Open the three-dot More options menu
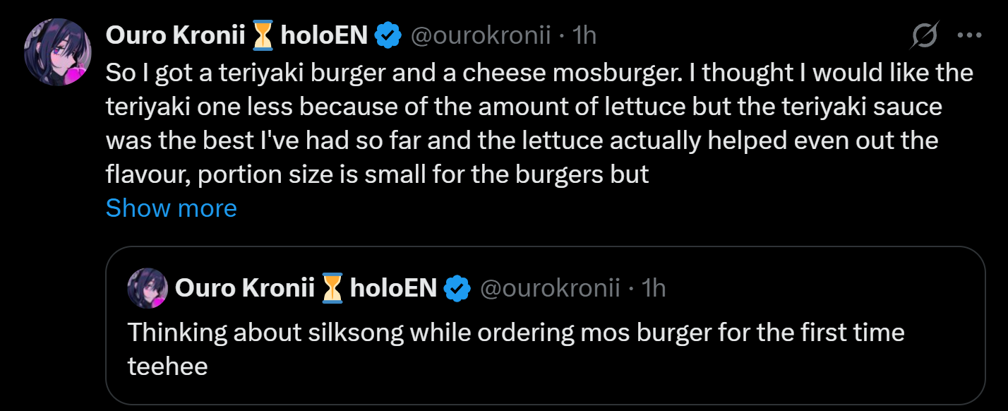Image resolution: width=1008 pixels, height=411 pixels. (x=969, y=35)
